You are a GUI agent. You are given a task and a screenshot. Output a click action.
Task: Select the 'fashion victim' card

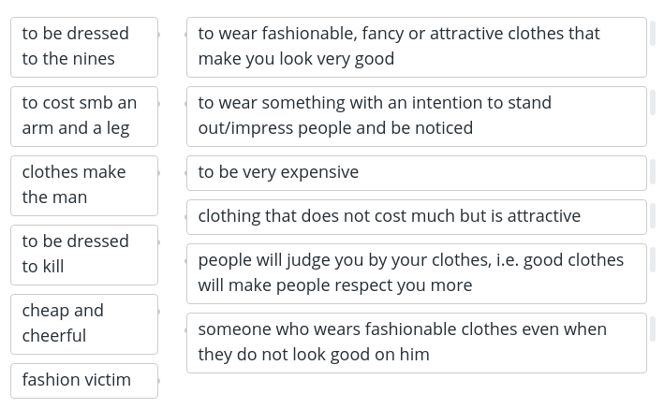(84, 381)
